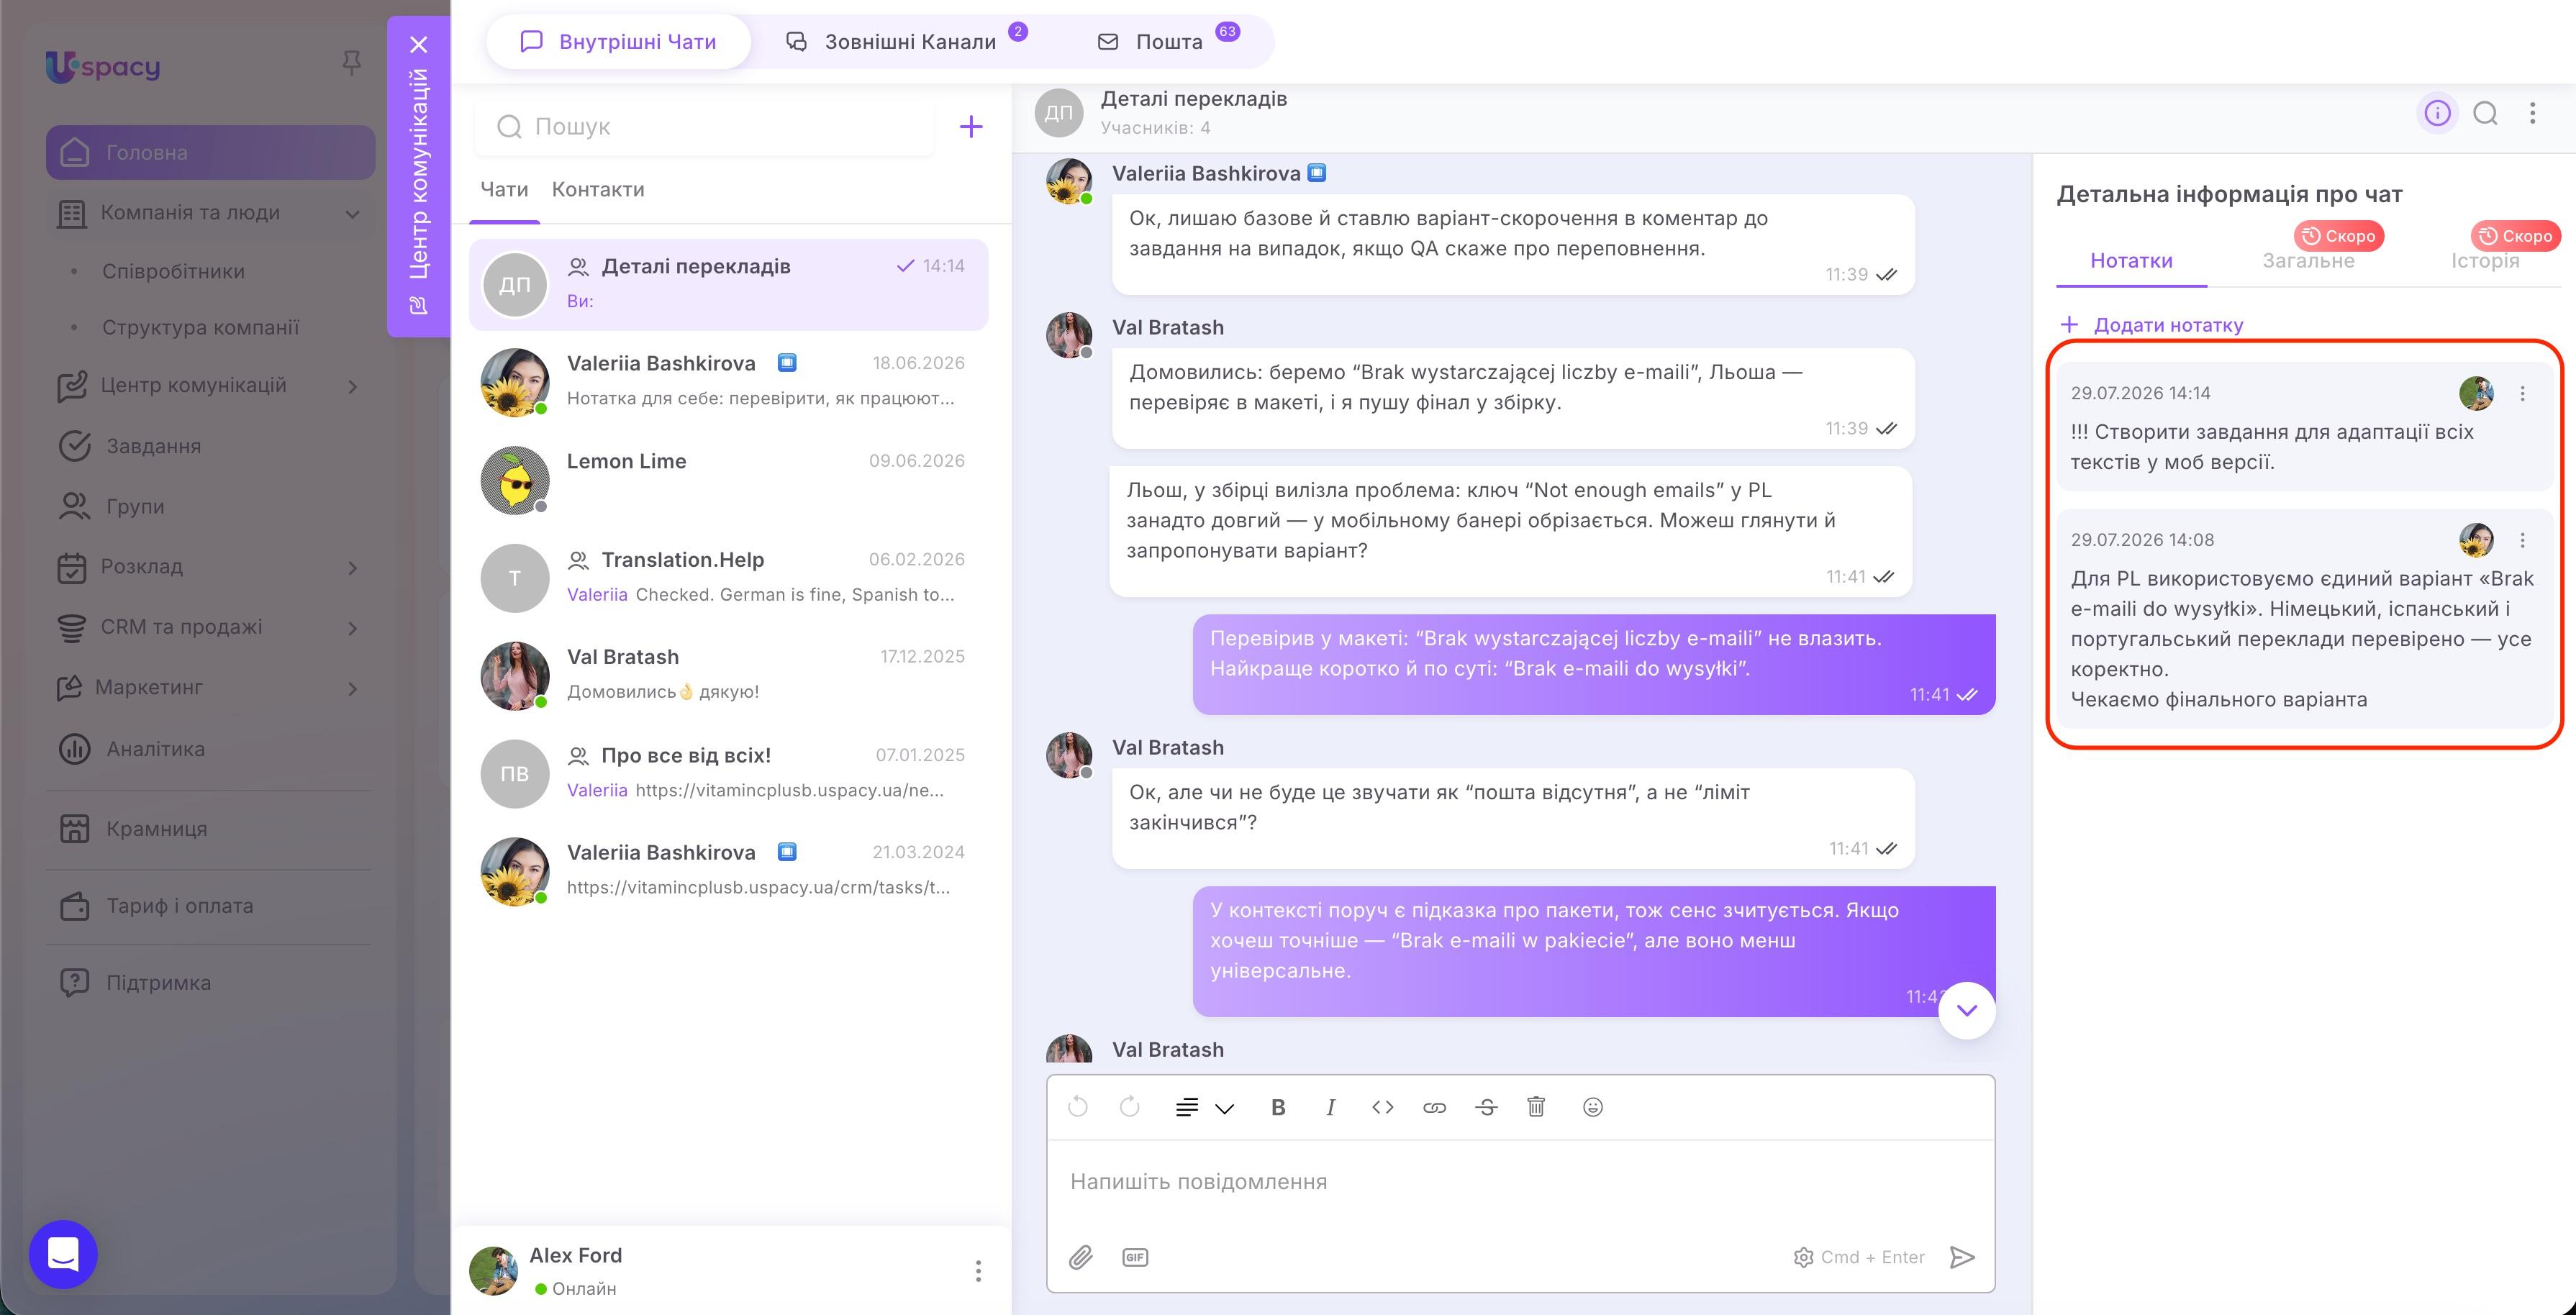Open Співробітники under company section
This screenshot has height=1315, width=2576.
[173, 272]
